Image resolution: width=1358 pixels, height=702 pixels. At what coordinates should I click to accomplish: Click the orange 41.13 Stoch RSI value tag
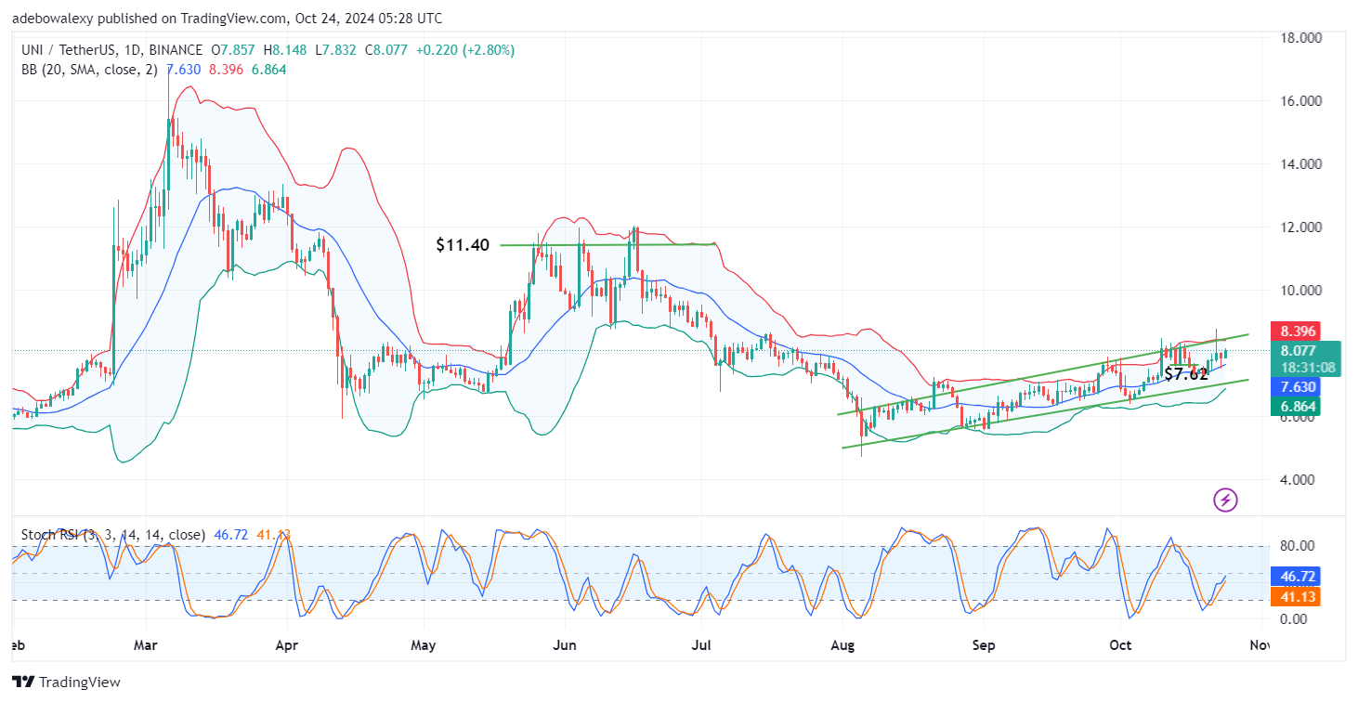[1296, 597]
